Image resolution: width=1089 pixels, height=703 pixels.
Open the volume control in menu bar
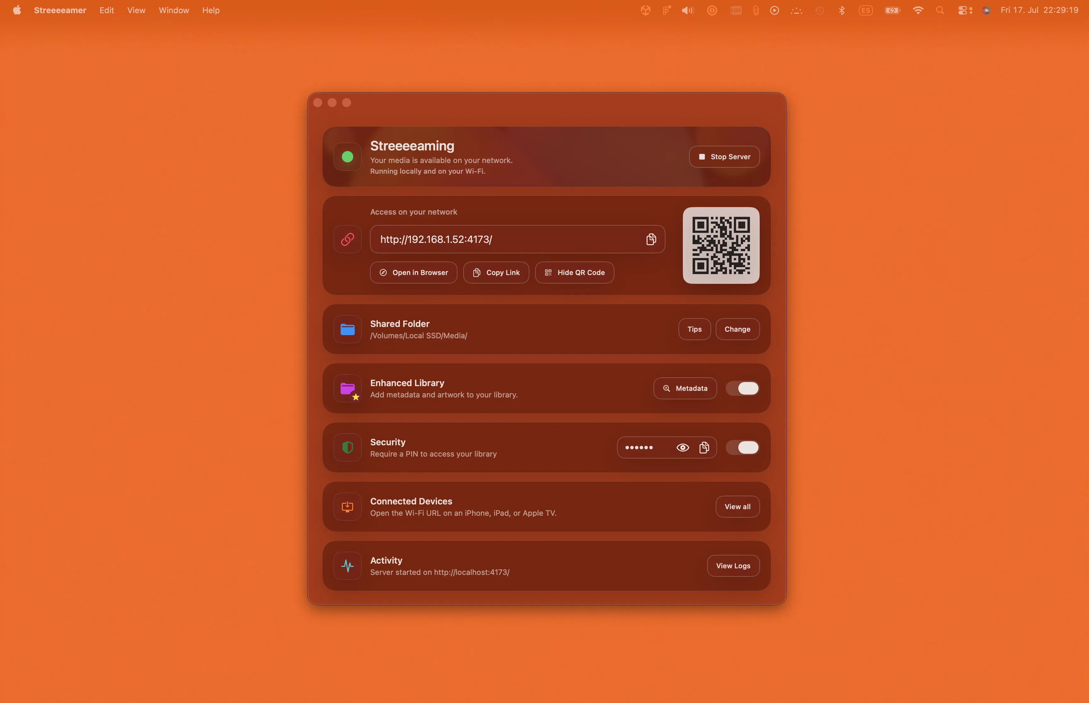[688, 10]
